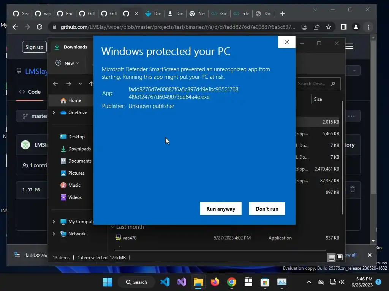Switch to the 'Got' tab
The width and height of the screenshot is (389, 291).
pos(219,14)
